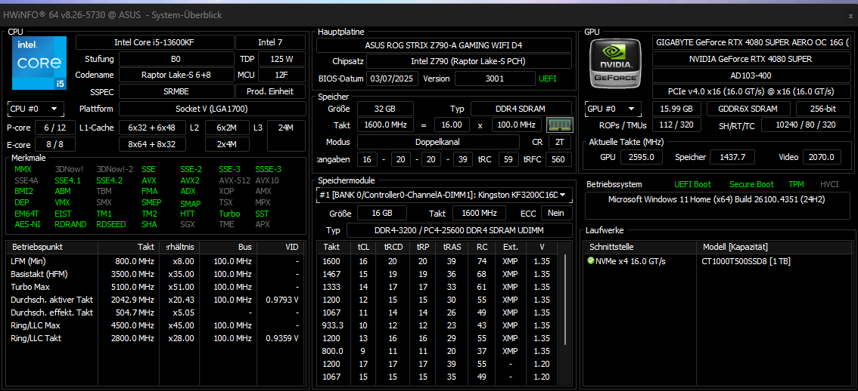
Task: Click the GIGABYTE GeForce RTX 4080 SUPER AERO field
Action: point(752,42)
